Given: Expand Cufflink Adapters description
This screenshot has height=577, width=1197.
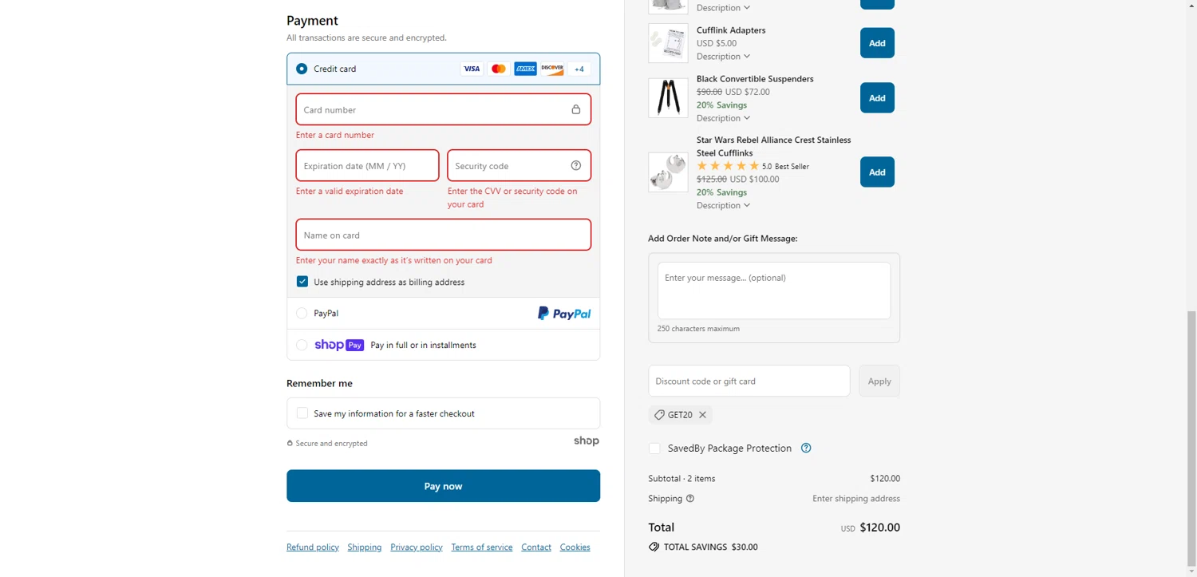Looking at the screenshot, I should pyautogui.click(x=723, y=57).
